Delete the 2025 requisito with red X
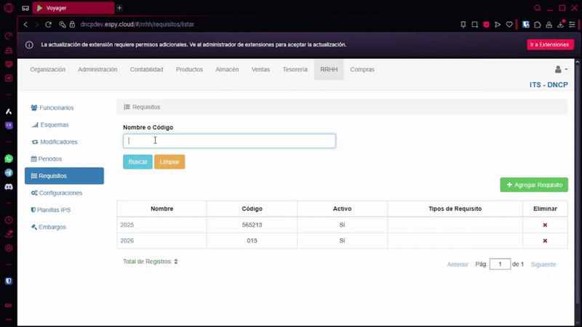Screen dimensions: 582x327 coord(545,225)
